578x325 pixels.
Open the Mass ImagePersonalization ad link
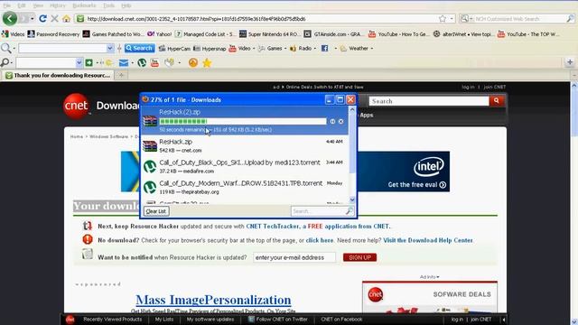(x=213, y=300)
